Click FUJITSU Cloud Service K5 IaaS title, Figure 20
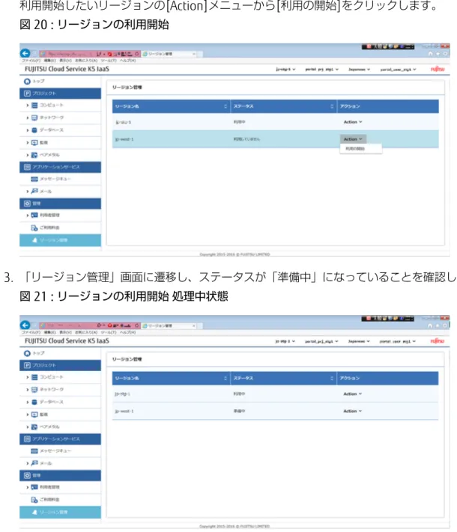Viewport: 457px width, 532px height. [x=67, y=69]
